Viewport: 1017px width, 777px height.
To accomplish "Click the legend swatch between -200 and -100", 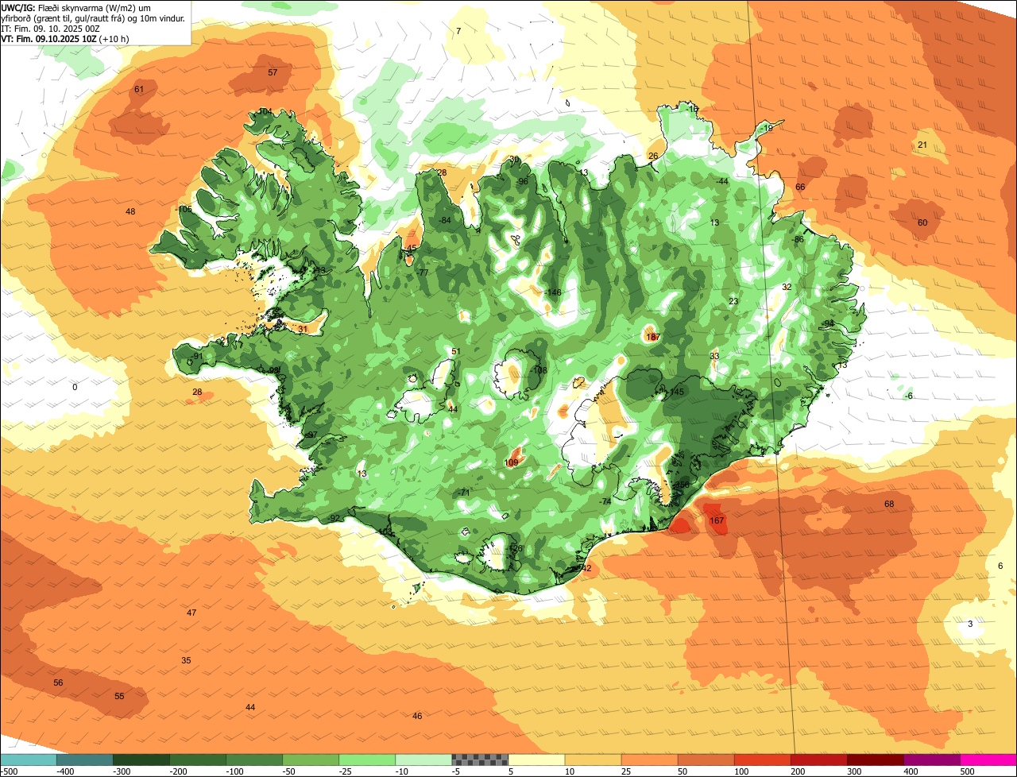I will 198,760.
